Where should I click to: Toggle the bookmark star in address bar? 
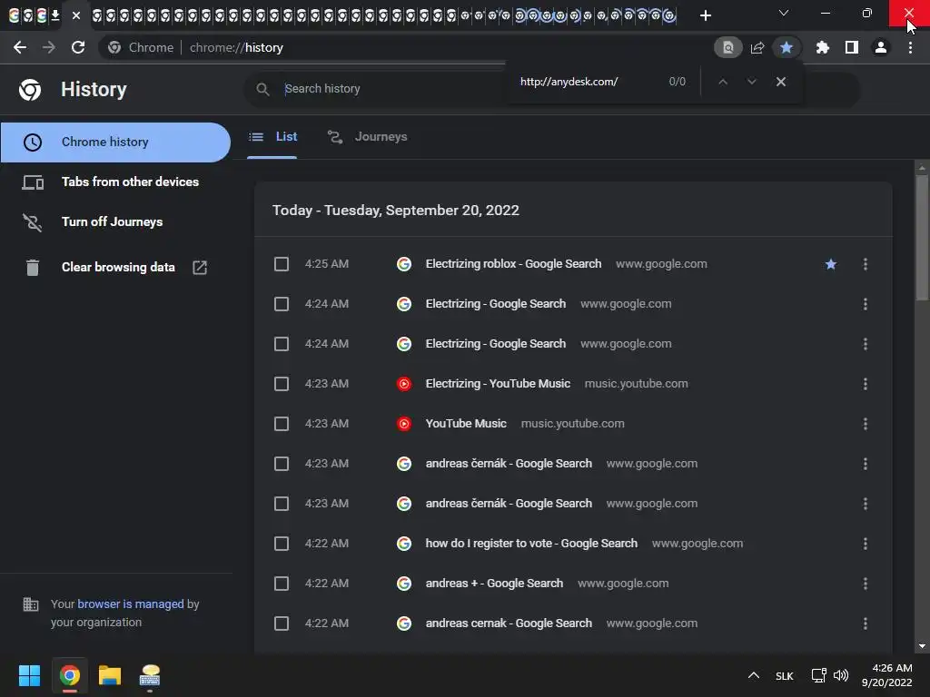[x=787, y=47]
